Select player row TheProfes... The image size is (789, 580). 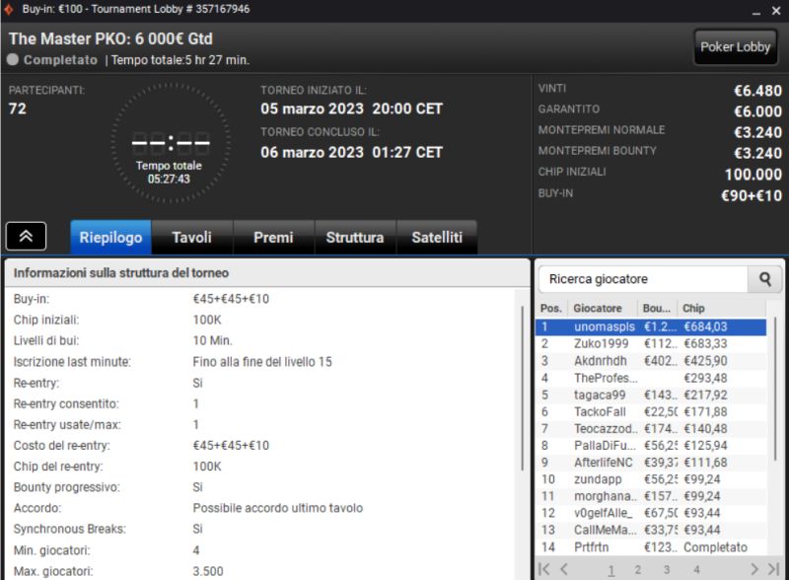[651, 378]
